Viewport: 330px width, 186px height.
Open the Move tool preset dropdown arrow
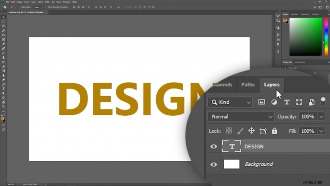(x=15, y=7)
